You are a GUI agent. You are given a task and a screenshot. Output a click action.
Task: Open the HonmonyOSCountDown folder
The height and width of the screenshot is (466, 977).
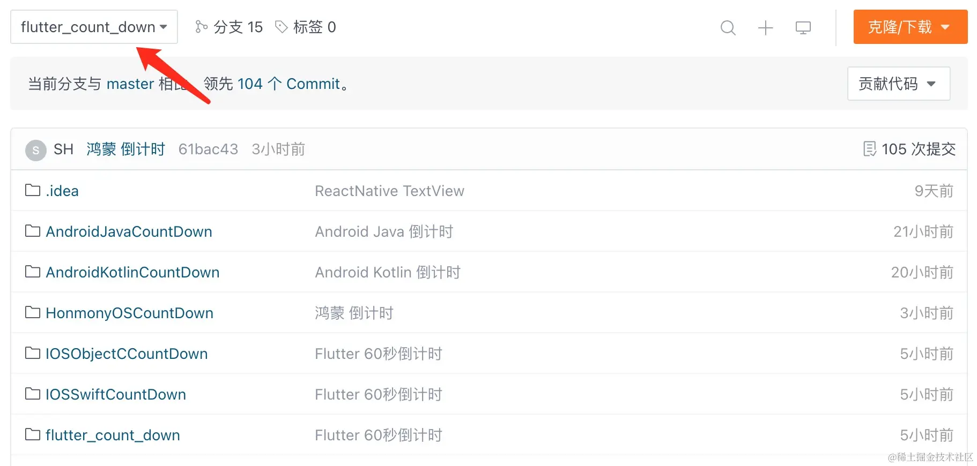(129, 313)
